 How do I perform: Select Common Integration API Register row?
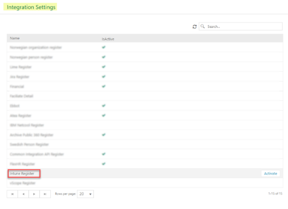click(145, 154)
